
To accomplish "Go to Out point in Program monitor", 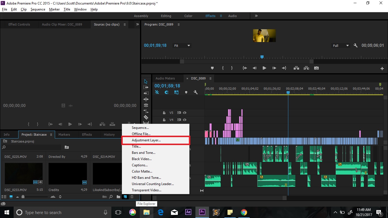I will [284, 68].
